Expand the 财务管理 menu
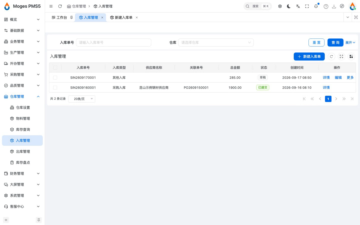Viewport: 360px width, 225px height. pos(22,173)
